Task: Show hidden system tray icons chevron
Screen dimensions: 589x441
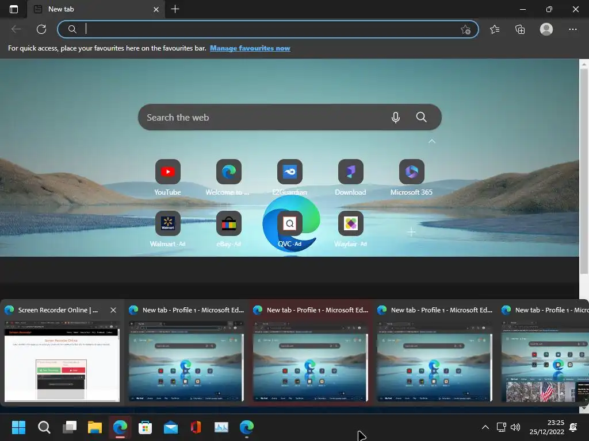Action: pos(485,427)
